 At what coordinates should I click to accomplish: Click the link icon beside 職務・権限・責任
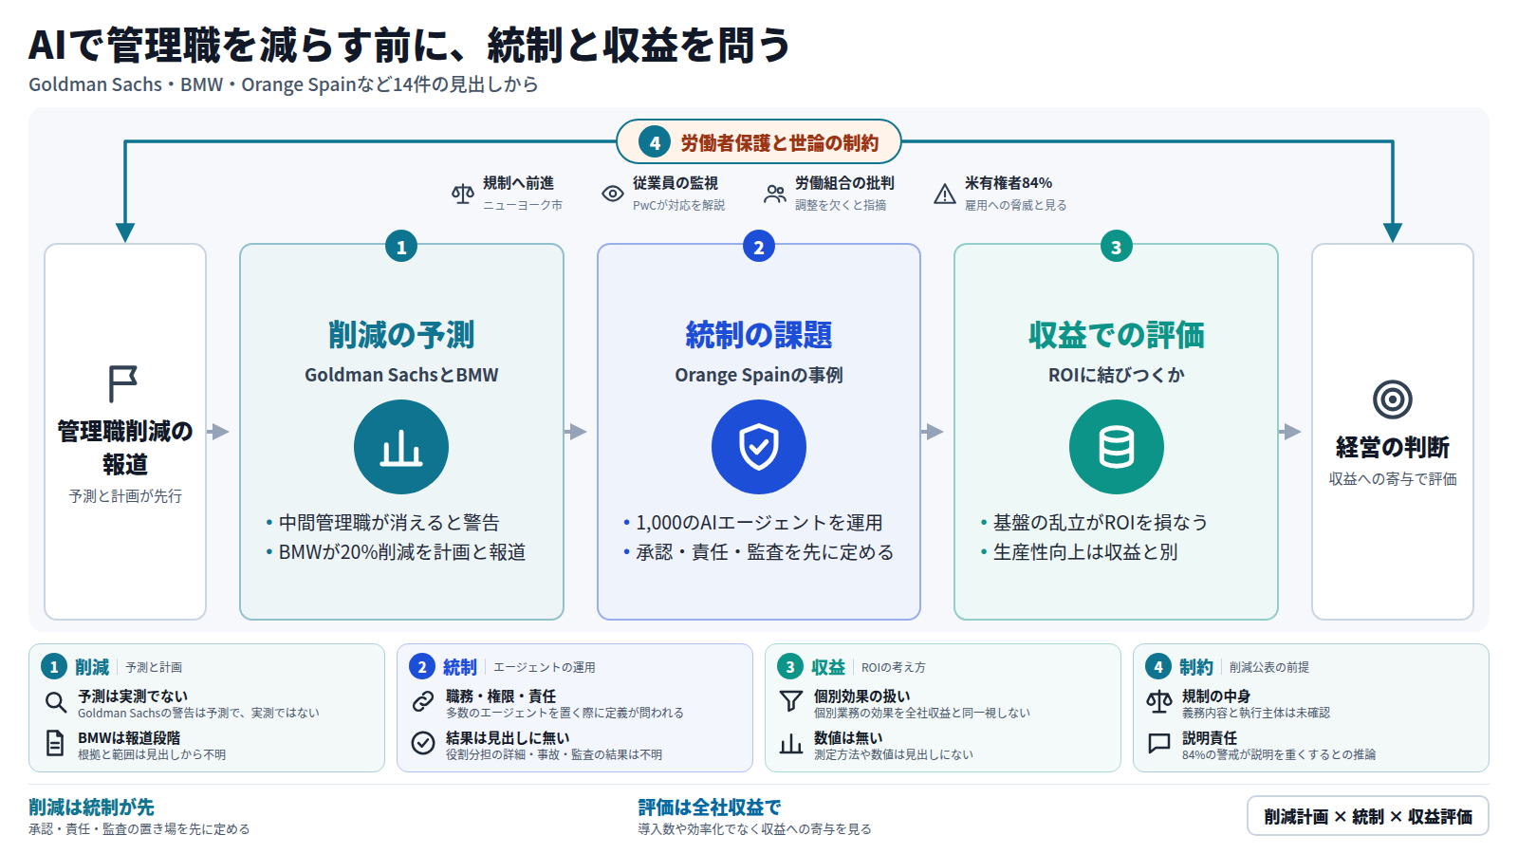pos(423,702)
